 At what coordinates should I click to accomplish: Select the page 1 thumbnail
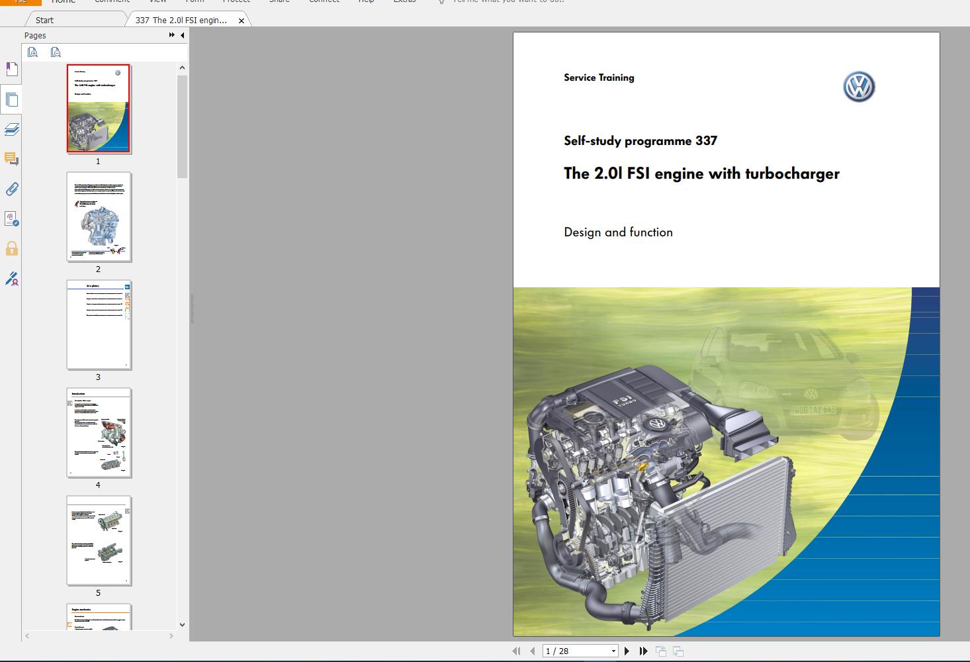[99, 109]
